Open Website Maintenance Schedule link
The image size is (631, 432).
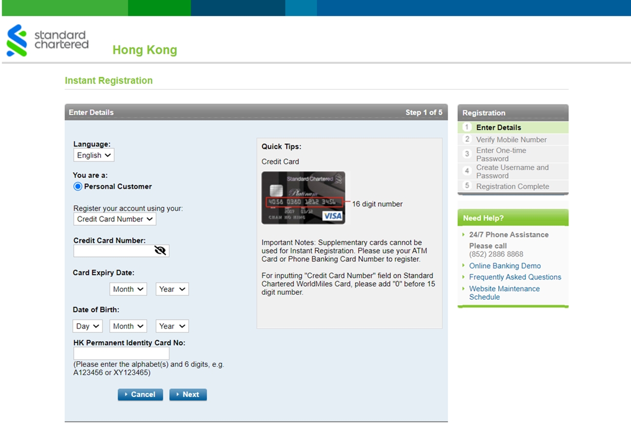[x=504, y=293]
